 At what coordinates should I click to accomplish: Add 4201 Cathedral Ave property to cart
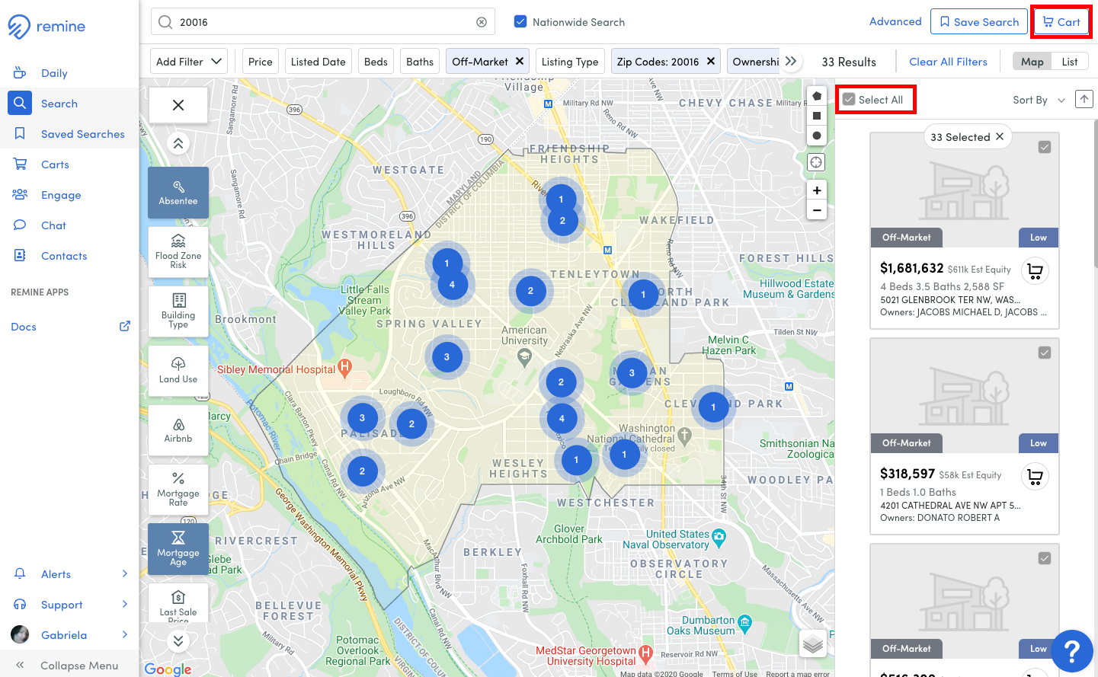click(x=1035, y=477)
